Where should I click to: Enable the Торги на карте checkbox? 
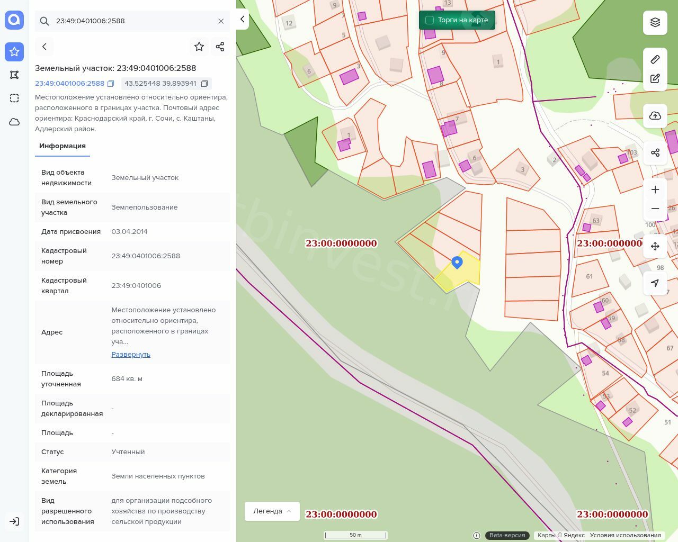click(x=430, y=20)
